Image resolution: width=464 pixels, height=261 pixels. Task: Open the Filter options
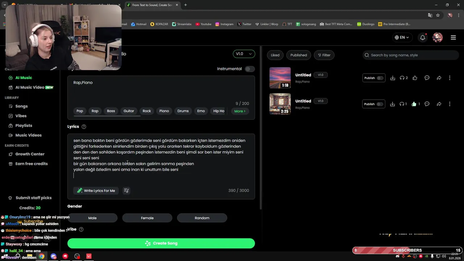(324, 55)
